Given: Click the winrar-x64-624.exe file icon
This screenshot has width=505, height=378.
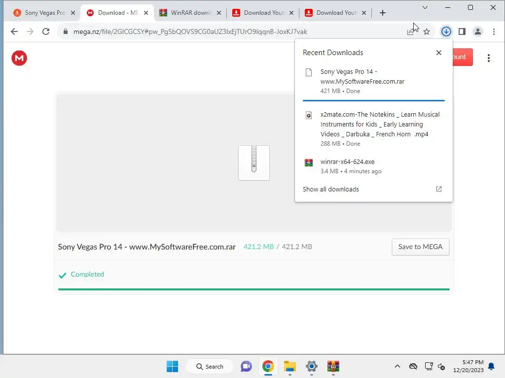Looking at the screenshot, I should [x=309, y=162].
